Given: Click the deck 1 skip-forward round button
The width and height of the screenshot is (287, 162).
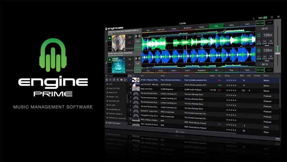Looking at the screenshot, I should (x=139, y=36).
